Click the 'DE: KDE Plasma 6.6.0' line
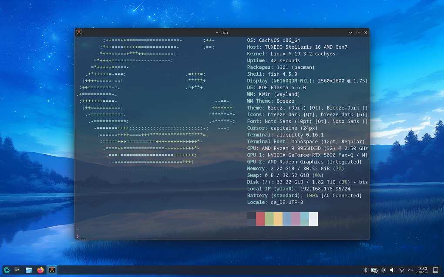The width and height of the screenshot is (444, 277). tap(276, 88)
